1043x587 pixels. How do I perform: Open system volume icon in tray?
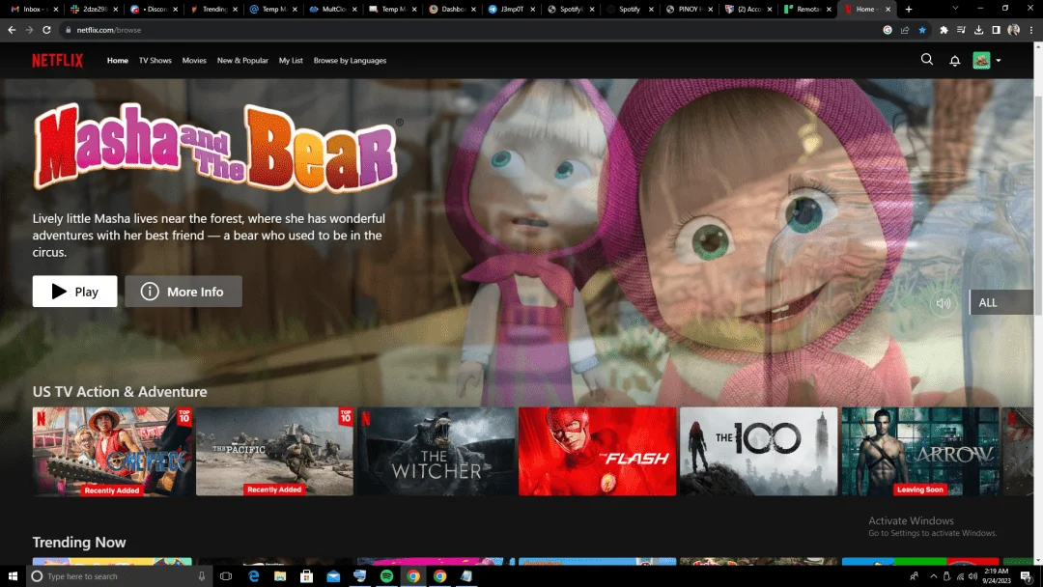[973, 576]
